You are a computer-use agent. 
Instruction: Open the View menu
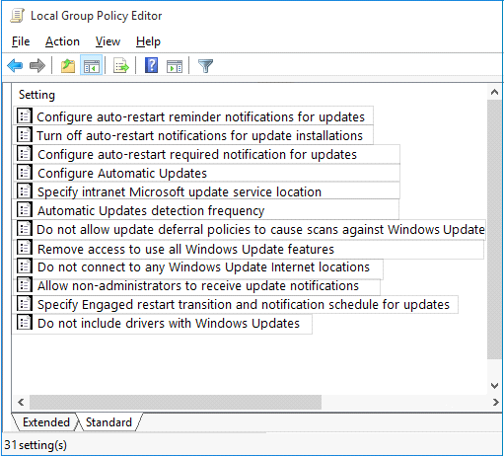click(x=108, y=41)
